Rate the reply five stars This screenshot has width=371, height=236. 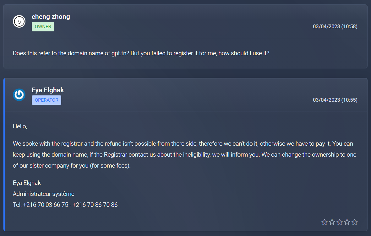tap(355, 222)
